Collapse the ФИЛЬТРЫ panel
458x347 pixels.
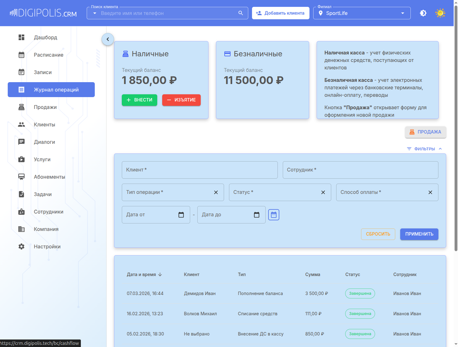(424, 149)
